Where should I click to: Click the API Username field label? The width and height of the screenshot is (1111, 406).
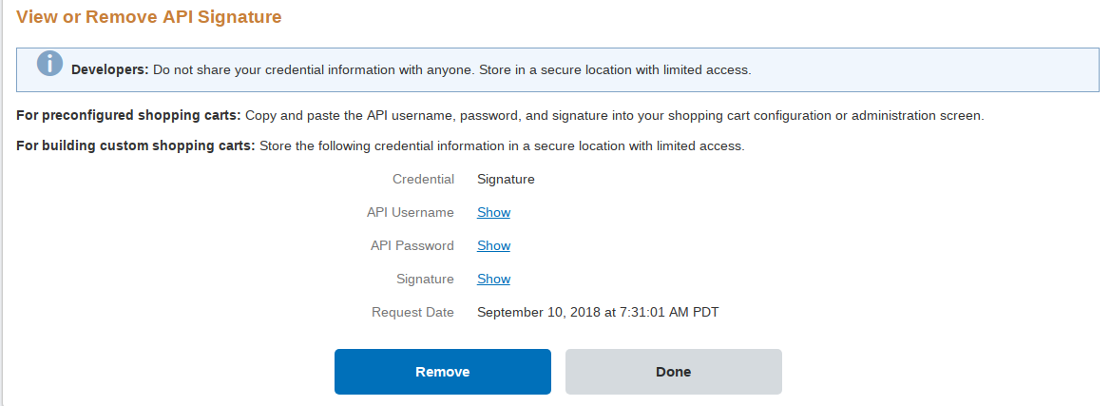[410, 212]
